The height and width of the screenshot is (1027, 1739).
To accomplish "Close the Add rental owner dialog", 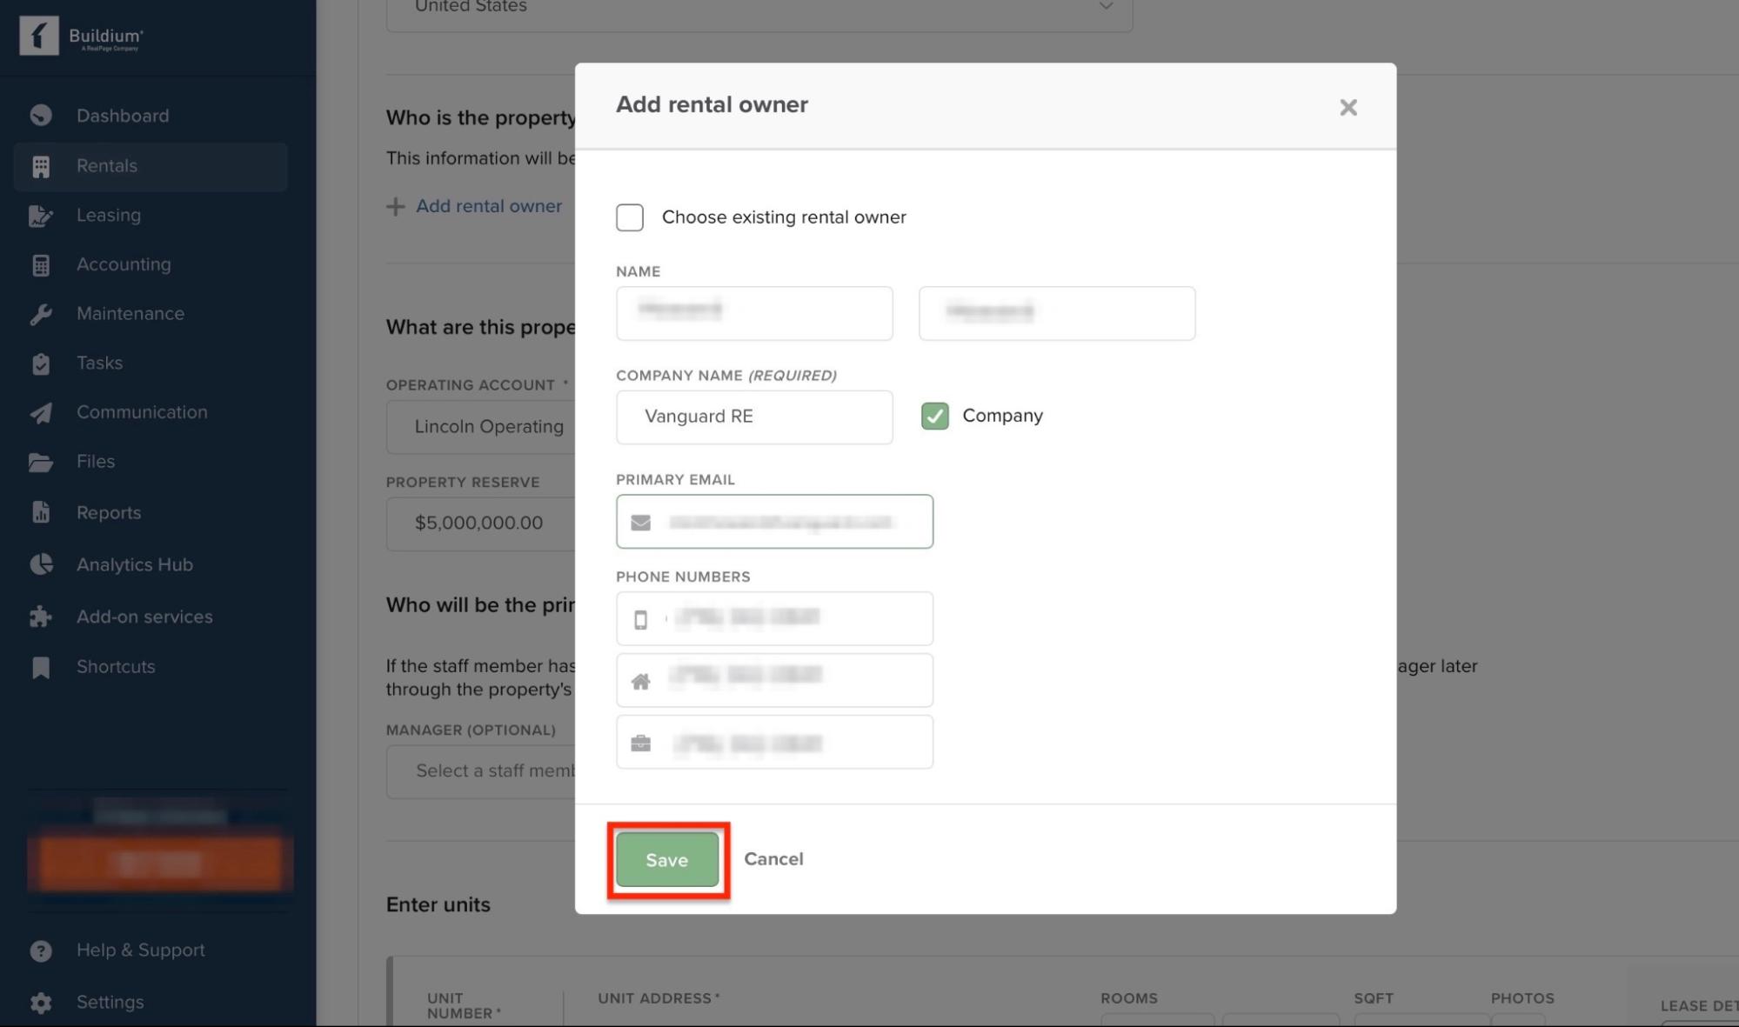I will click(1348, 108).
